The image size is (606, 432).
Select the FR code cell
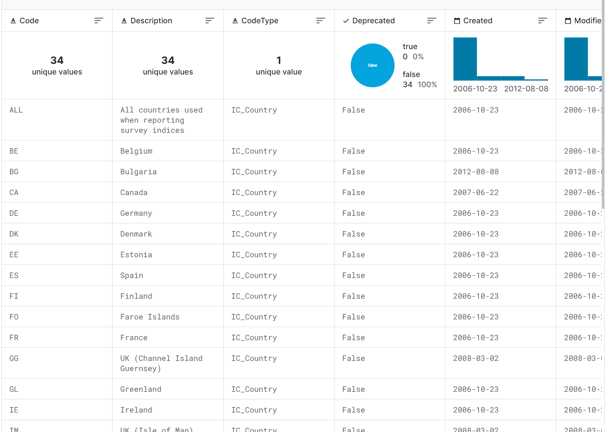(x=57, y=338)
